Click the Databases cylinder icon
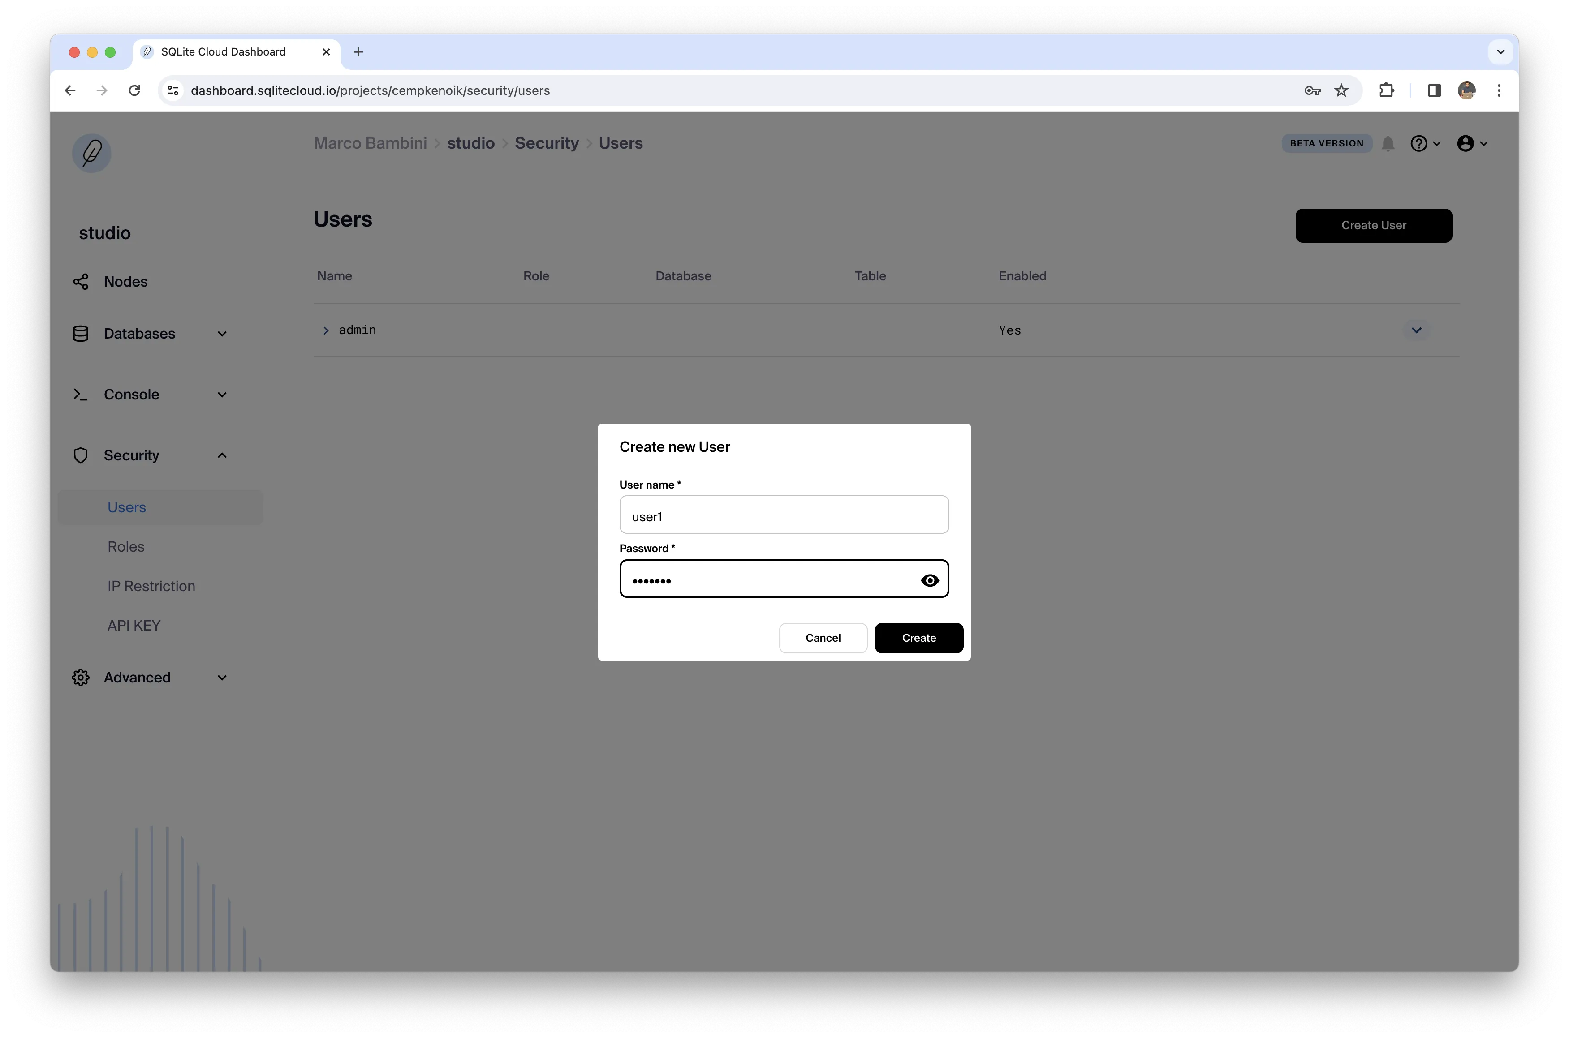1569x1038 pixels. click(81, 334)
